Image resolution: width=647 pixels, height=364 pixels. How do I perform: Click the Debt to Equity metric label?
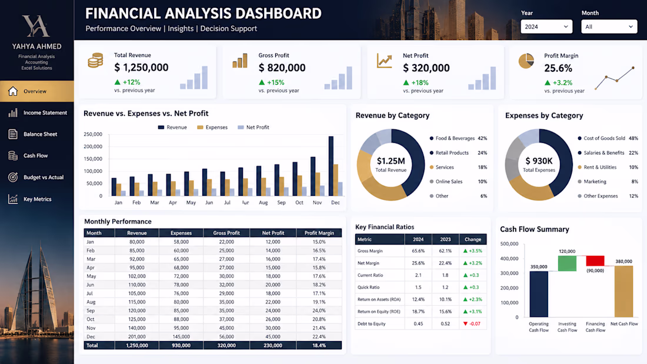(371, 323)
